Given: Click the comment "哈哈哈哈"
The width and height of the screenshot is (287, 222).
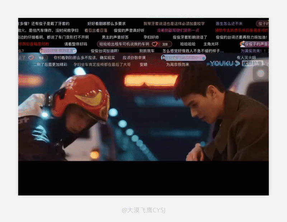Looking at the screenshot, I should tap(188, 44).
